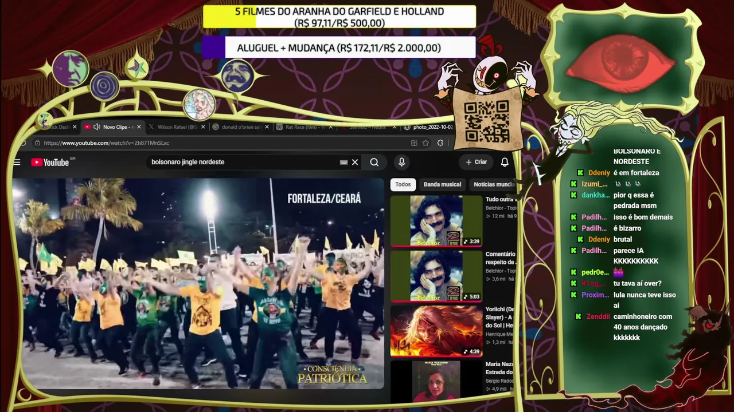Click the '5 FILMES DO ARANHA' donation goal bar
This screenshot has width=734, height=412.
339,17
